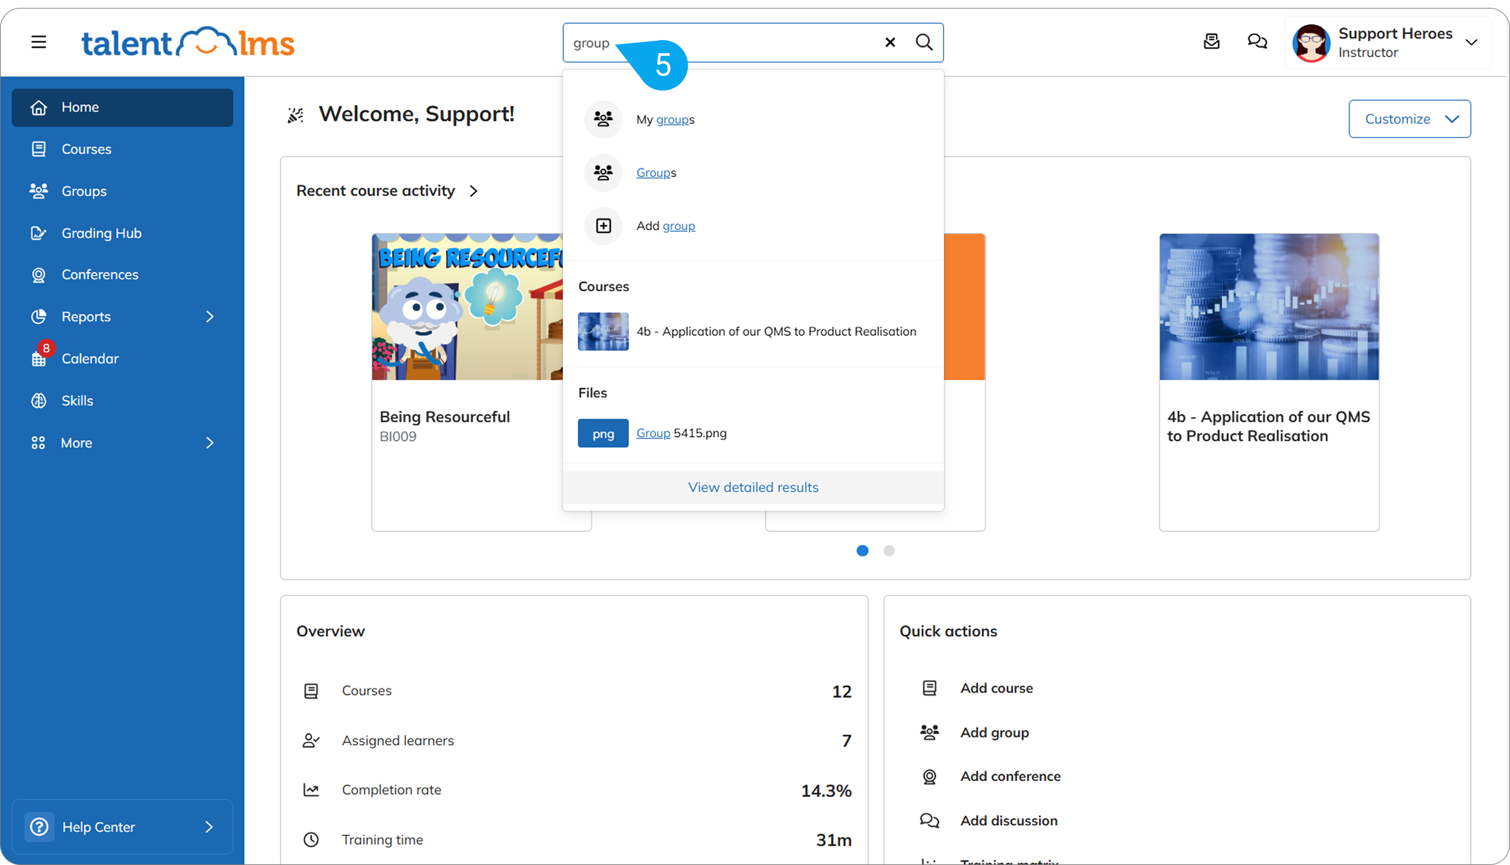Screen dimensions: 1510x865
Task: Open 4b Application of QMS course result
Action: [x=753, y=331]
